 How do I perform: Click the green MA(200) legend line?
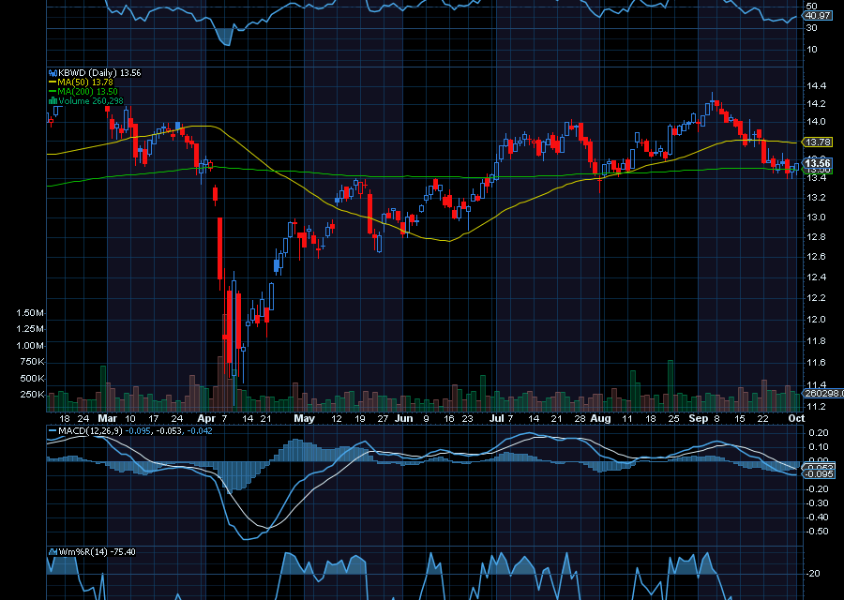point(51,91)
